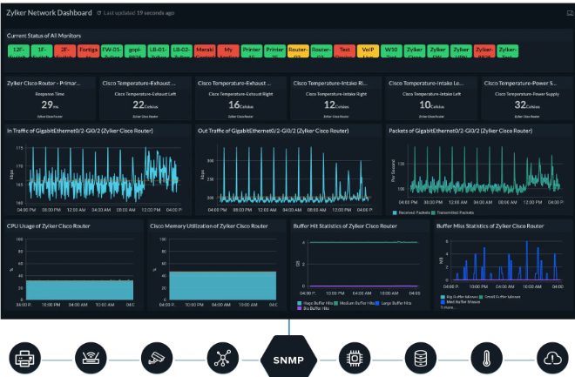Toggle fullscreen icon at top right

567,14
